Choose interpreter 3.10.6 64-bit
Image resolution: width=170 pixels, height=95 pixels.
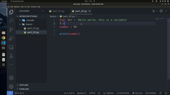(123, 93)
